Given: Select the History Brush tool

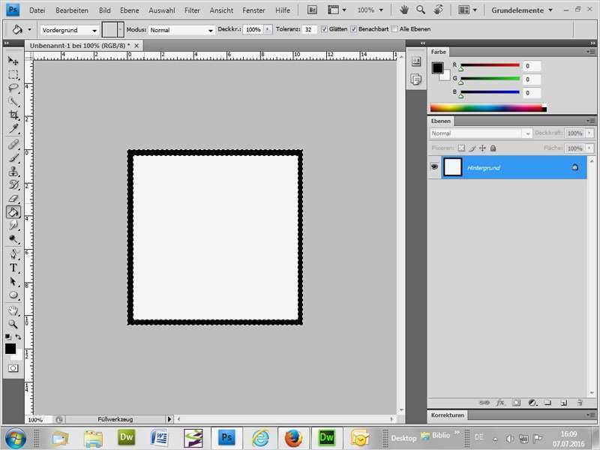Looking at the screenshot, I should [13, 184].
